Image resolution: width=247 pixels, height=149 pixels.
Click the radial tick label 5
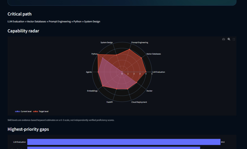pos(152,74)
